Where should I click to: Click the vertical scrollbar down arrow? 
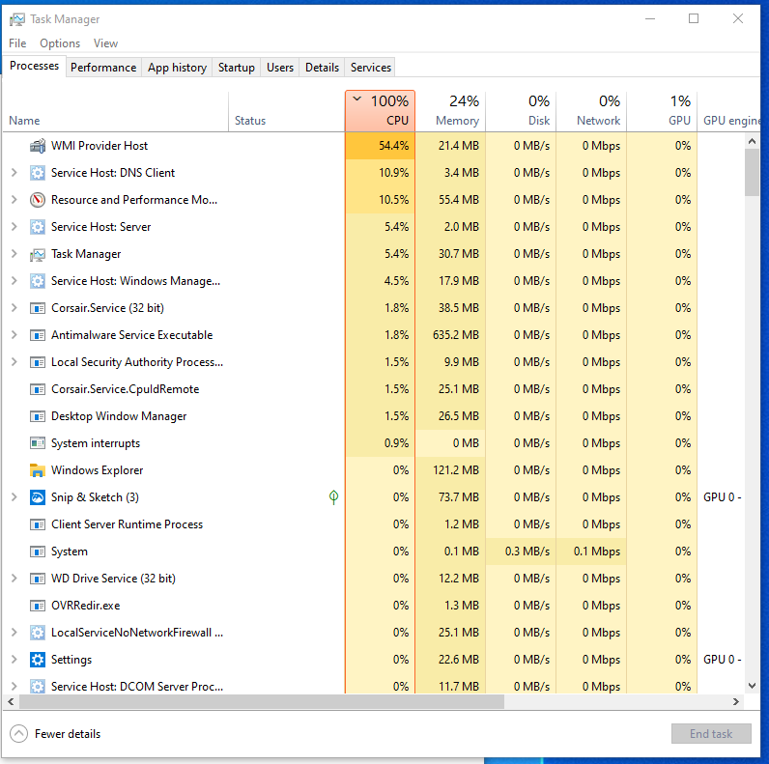pyautogui.click(x=752, y=686)
